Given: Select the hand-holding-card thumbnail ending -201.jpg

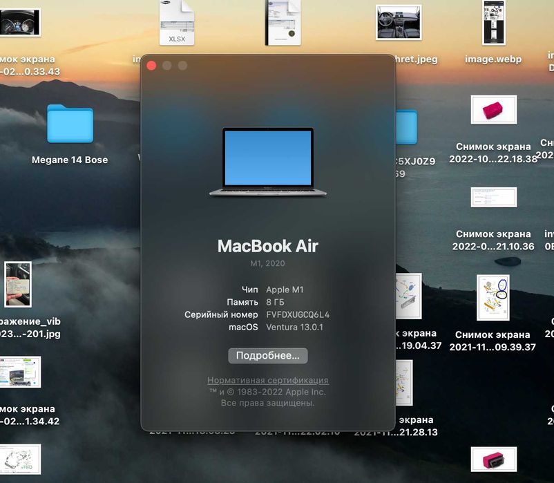Looking at the screenshot, I should point(18,285).
